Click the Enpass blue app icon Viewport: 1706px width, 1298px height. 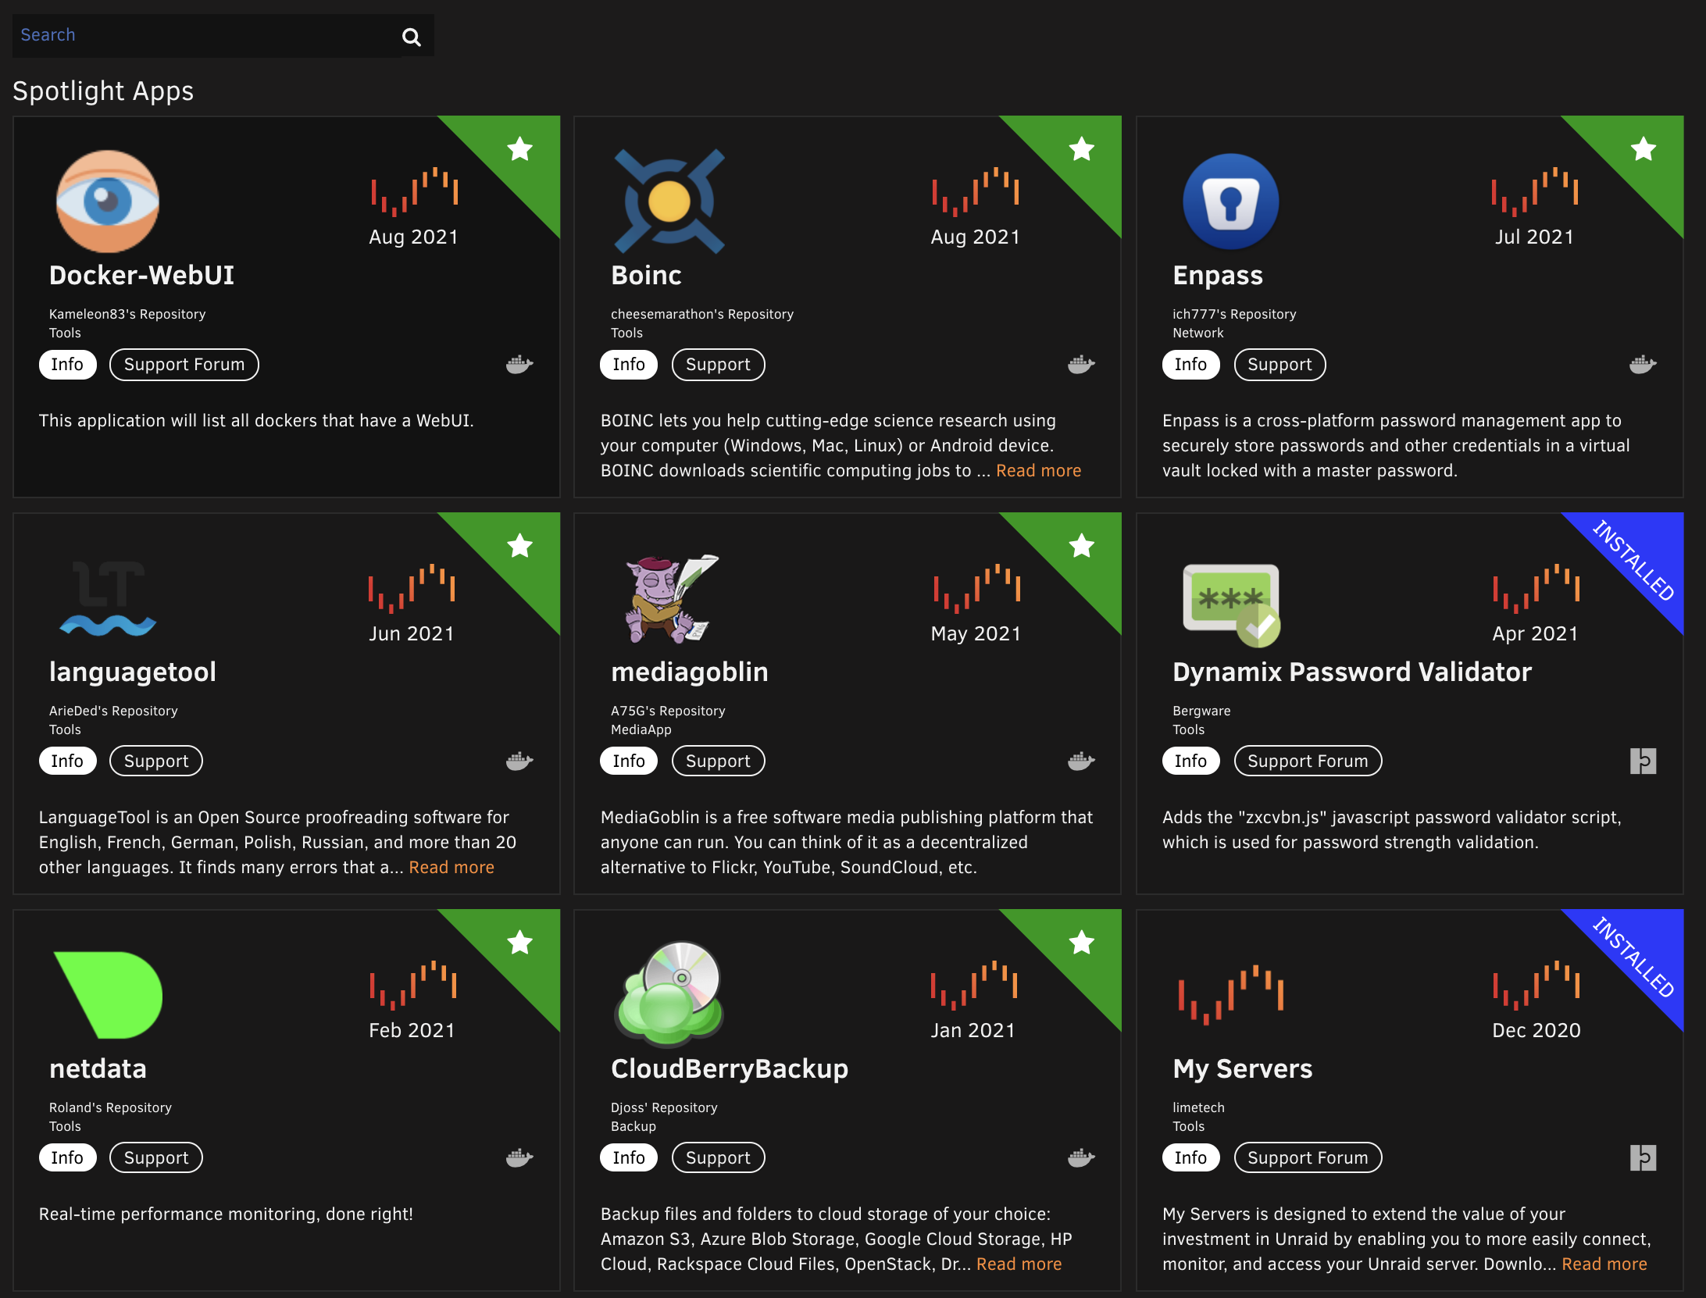coord(1230,201)
